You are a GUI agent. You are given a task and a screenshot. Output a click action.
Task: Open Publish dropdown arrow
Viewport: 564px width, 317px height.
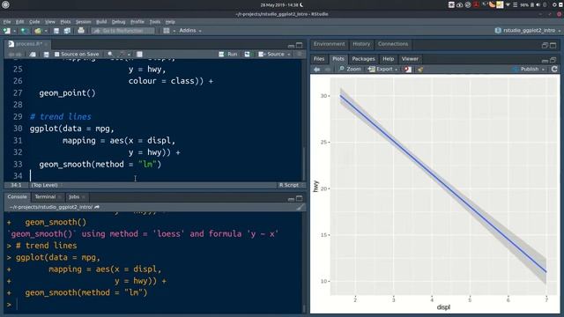pyautogui.click(x=543, y=70)
